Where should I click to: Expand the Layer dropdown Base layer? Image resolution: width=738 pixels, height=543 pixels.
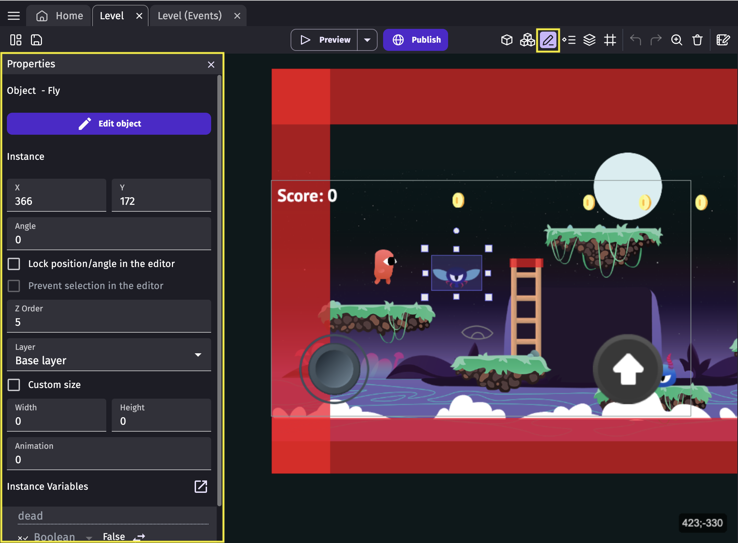click(109, 355)
